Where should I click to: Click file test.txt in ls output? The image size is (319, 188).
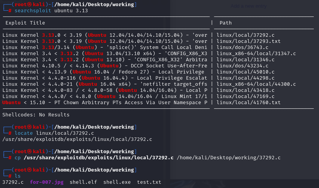tap(149, 182)
